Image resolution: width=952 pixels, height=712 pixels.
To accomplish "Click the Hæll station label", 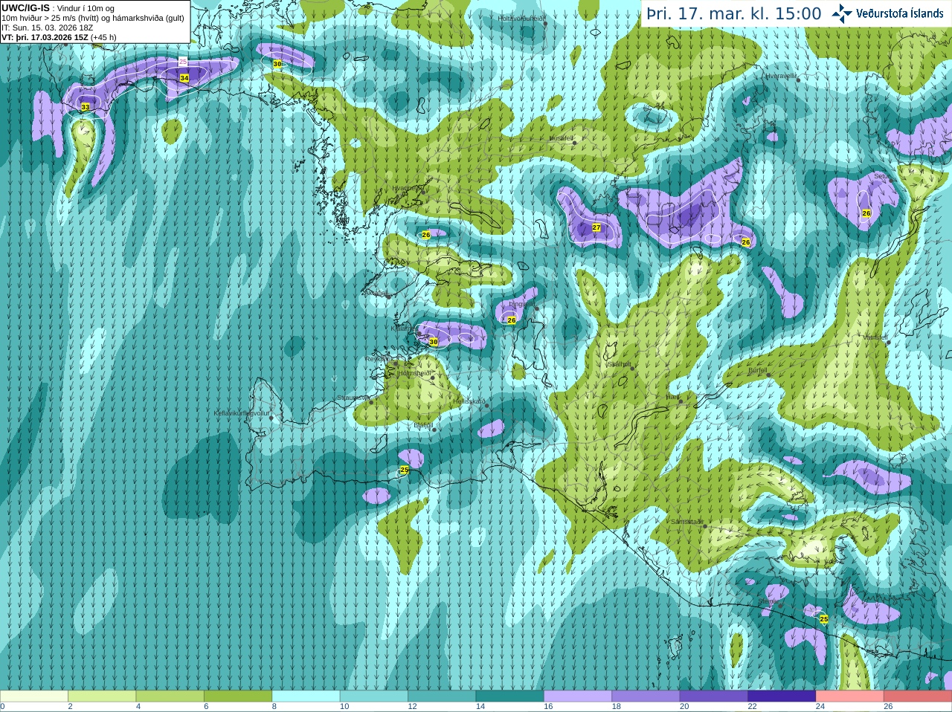I will coord(672,398).
